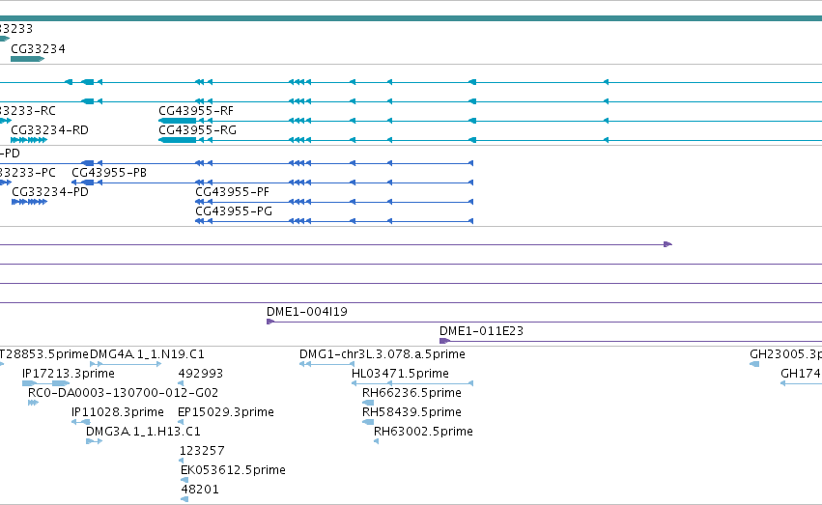Select the DME1-004I19 clone label
The height and width of the screenshot is (505, 822).
tap(306, 311)
